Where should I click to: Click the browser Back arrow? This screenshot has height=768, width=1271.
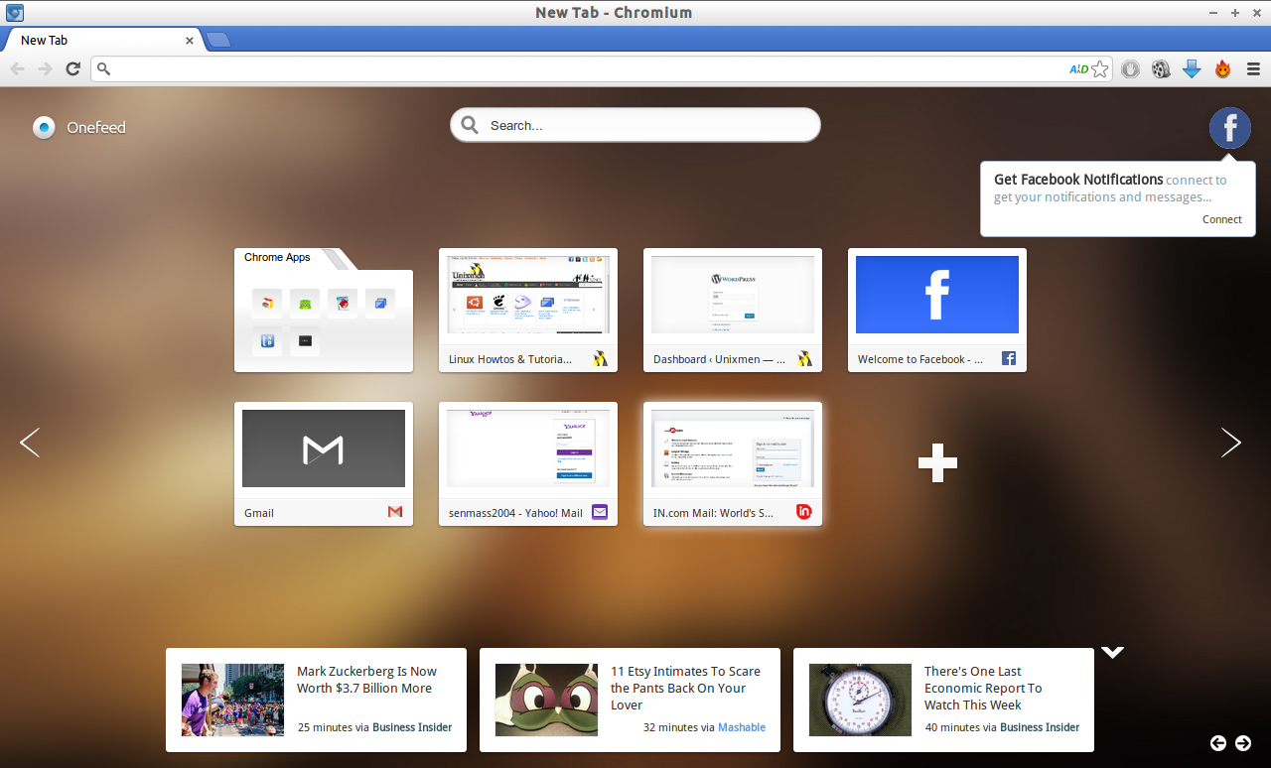pos(18,68)
